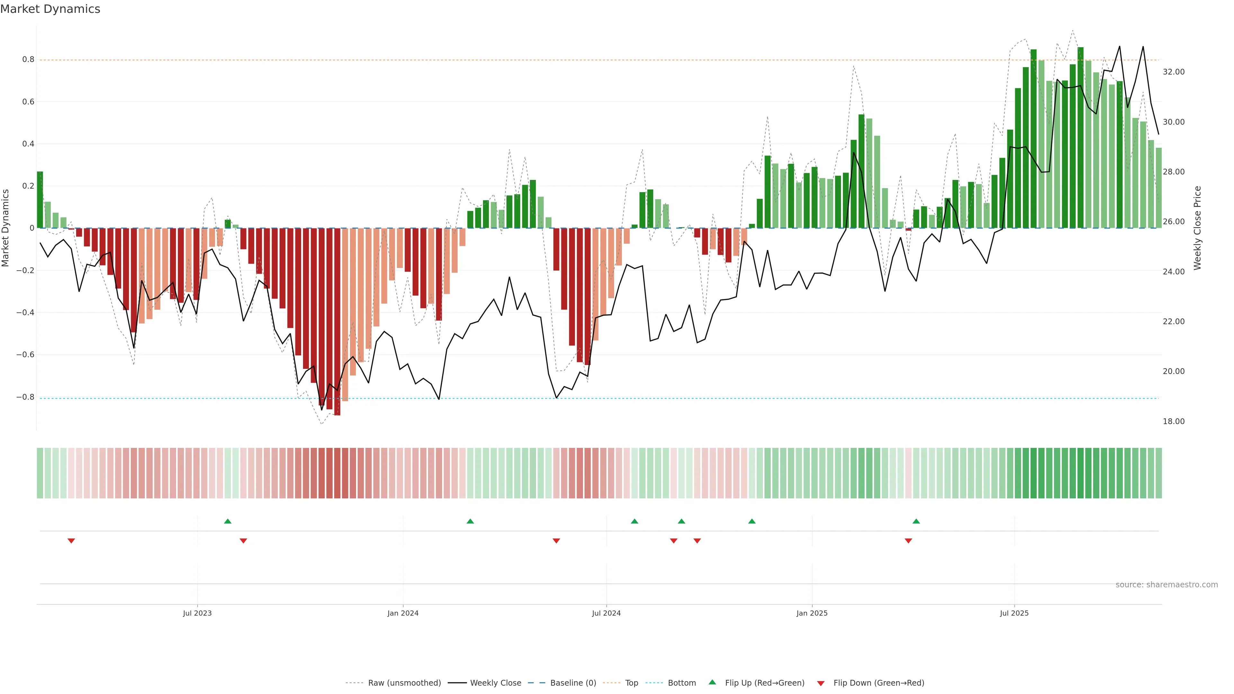Image resolution: width=1234 pixels, height=694 pixels.
Task: Click the rightmost red flip-down triangle marker
Action: 908,541
